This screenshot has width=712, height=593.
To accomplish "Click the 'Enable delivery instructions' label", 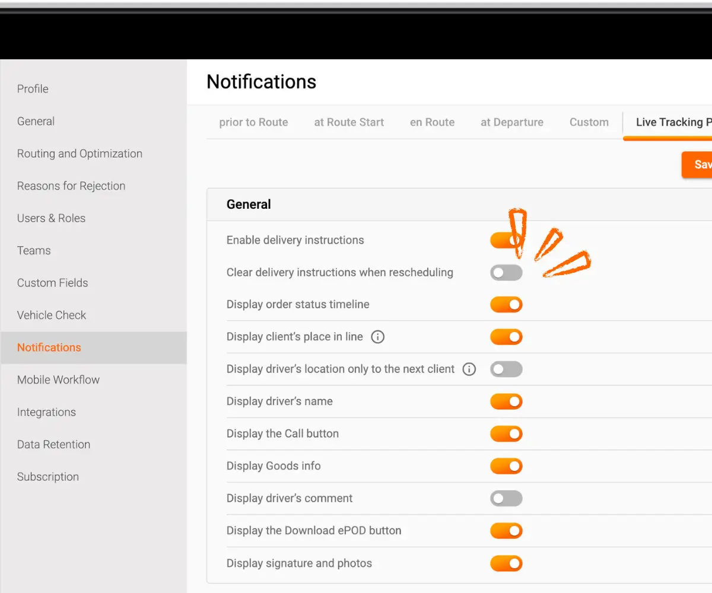I will (295, 240).
